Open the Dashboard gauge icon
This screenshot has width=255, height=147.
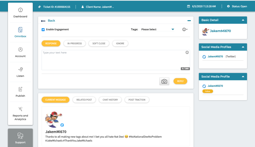(20, 10)
